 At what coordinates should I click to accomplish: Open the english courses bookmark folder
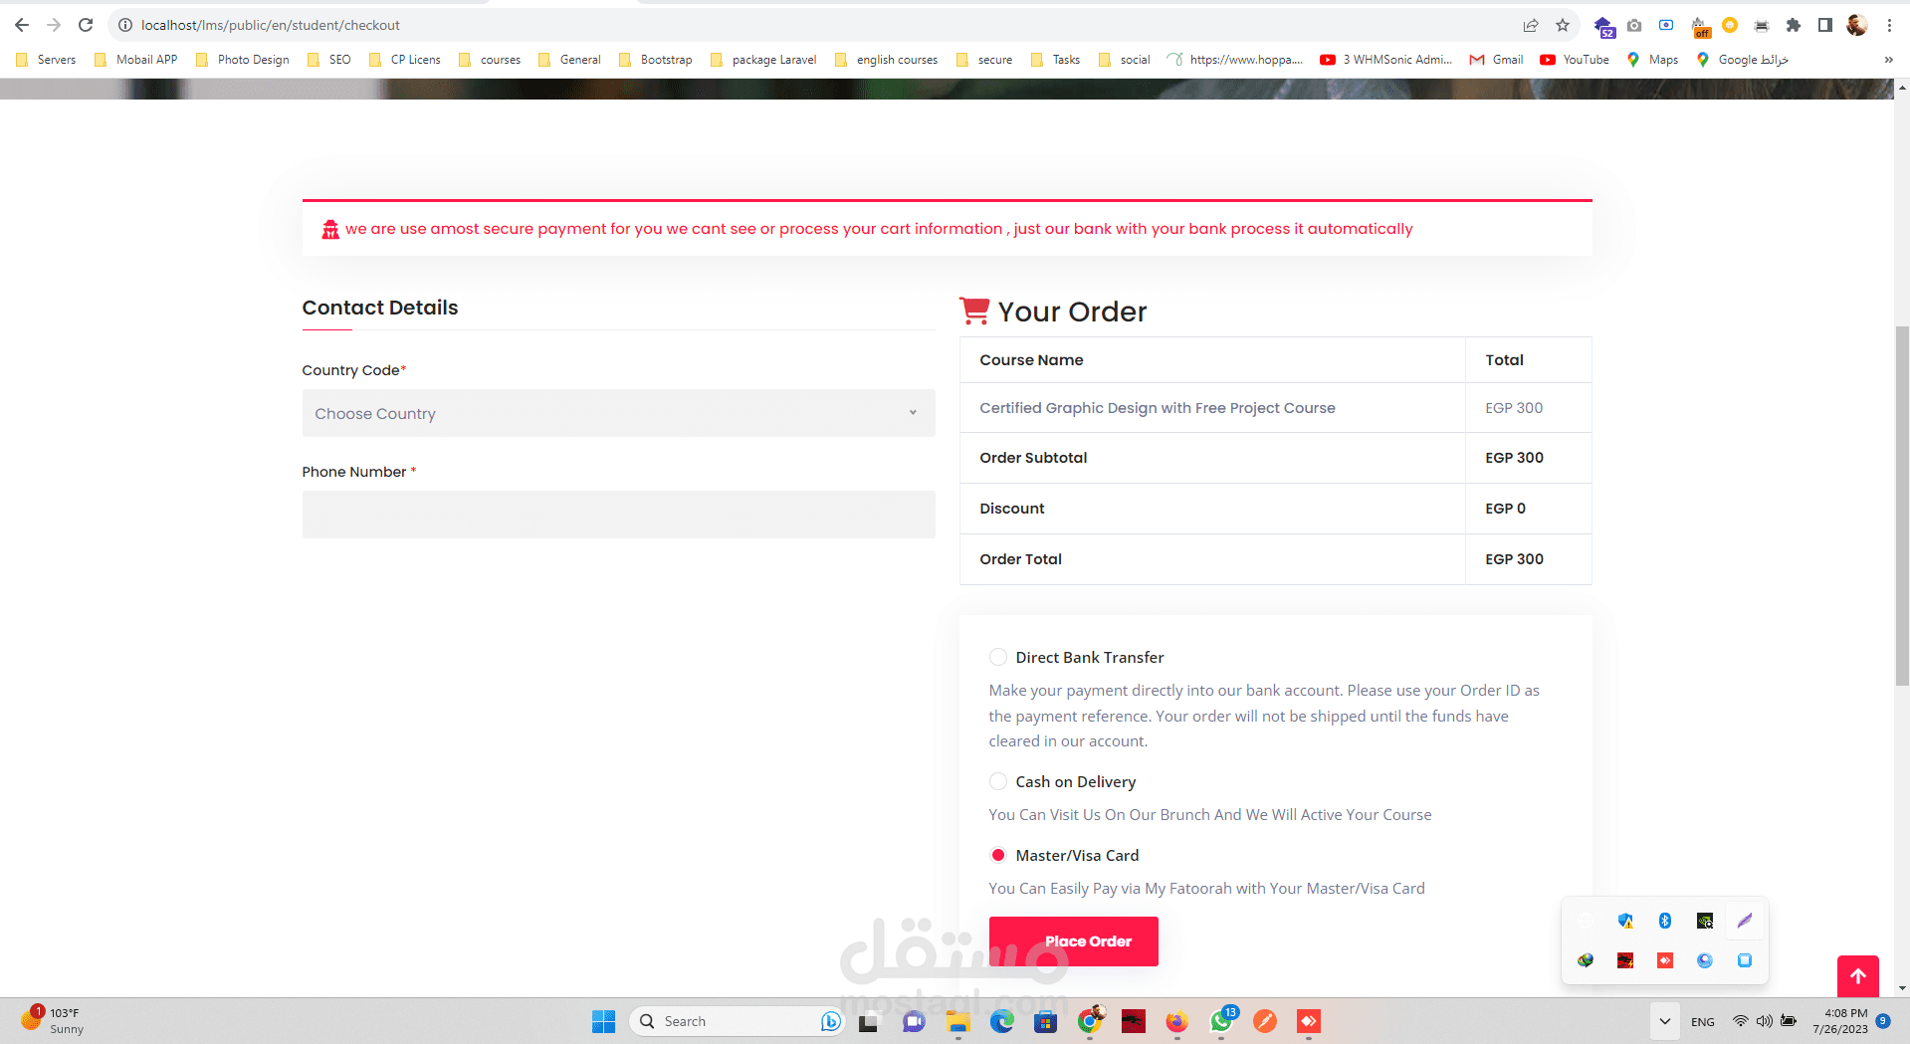(x=886, y=60)
